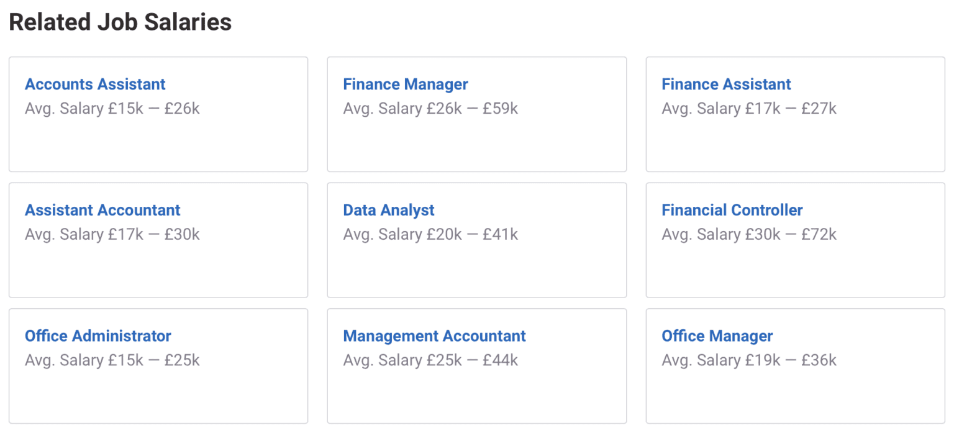Open the Accounts Assistant salary link
Image resolution: width=954 pixels, height=433 pixels.
[95, 84]
